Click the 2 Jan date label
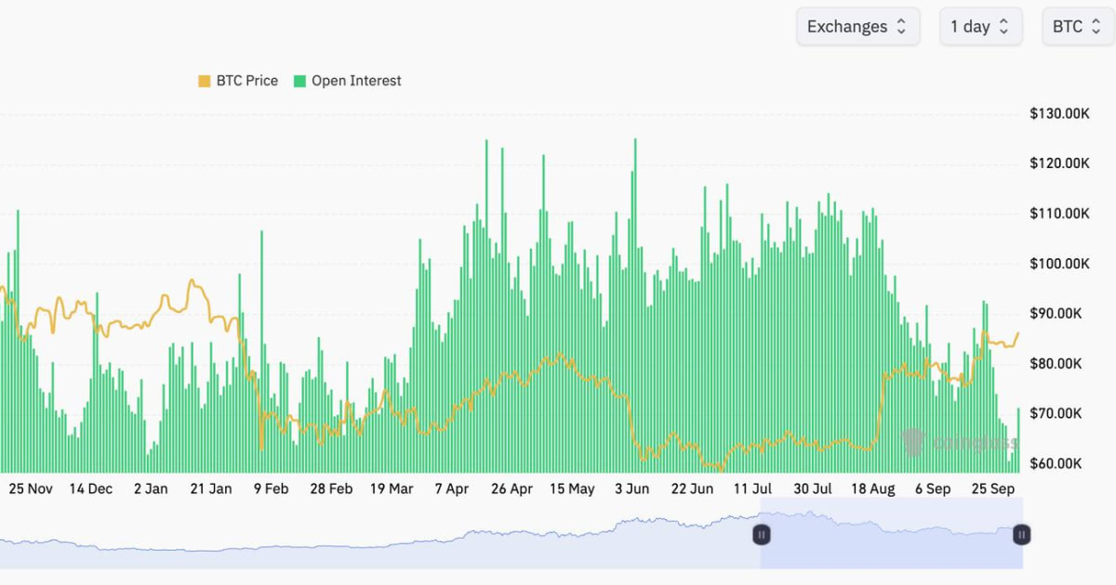Screen dimensions: 1116x585 (151, 488)
